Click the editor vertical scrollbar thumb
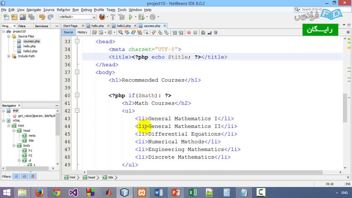The height and width of the screenshot is (198, 352). coord(345,108)
